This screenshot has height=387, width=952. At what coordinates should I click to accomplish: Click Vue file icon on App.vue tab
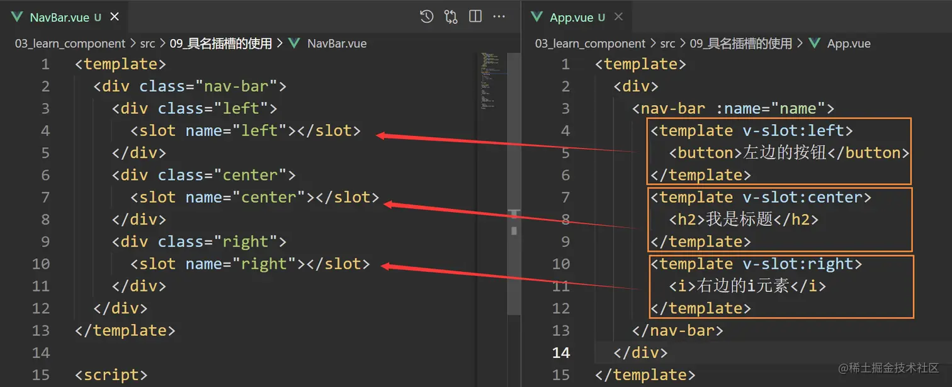(537, 17)
